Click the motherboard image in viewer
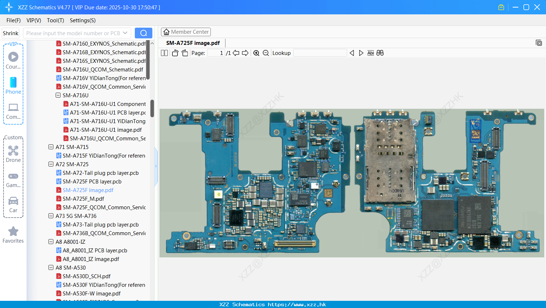The width and height of the screenshot is (546, 308). [352, 183]
